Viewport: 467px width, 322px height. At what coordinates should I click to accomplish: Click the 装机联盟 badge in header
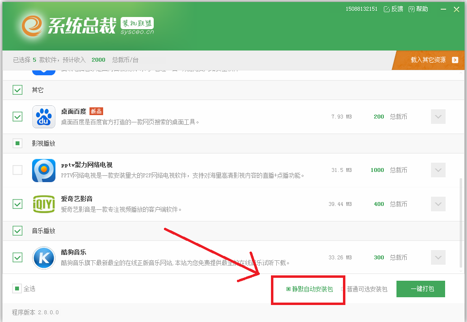pyautogui.click(x=137, y=23)
